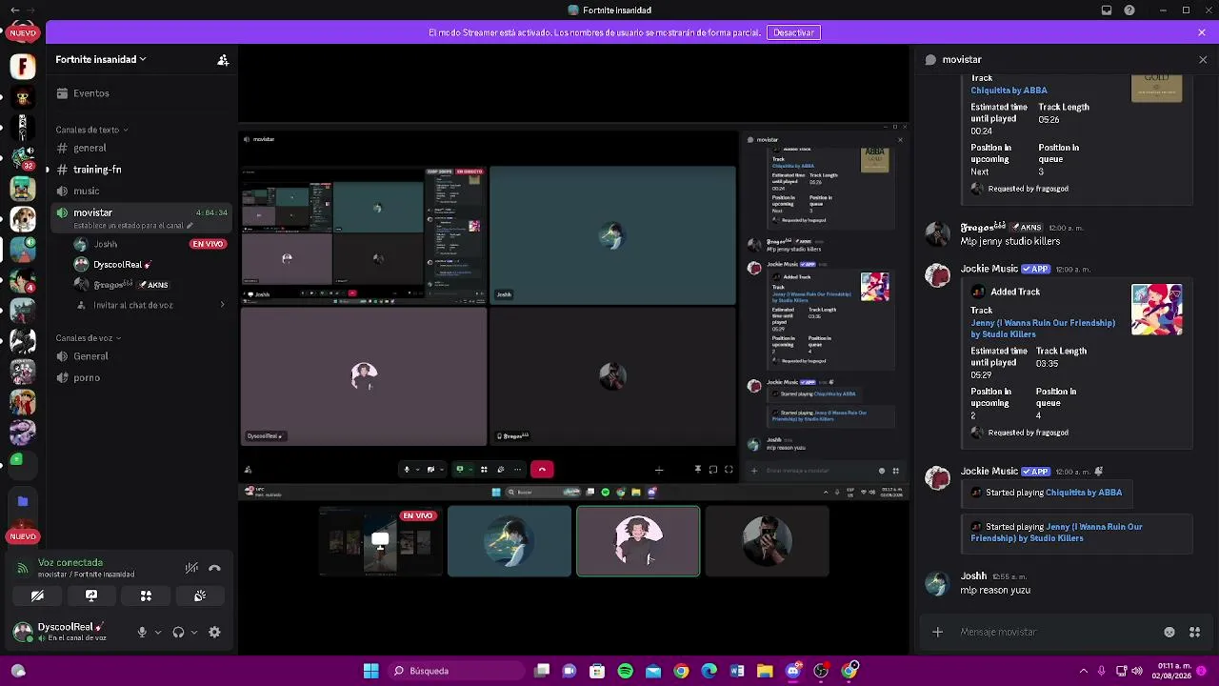
Task: Collapse the Canales de voz category
Action: tap(89, 338)
